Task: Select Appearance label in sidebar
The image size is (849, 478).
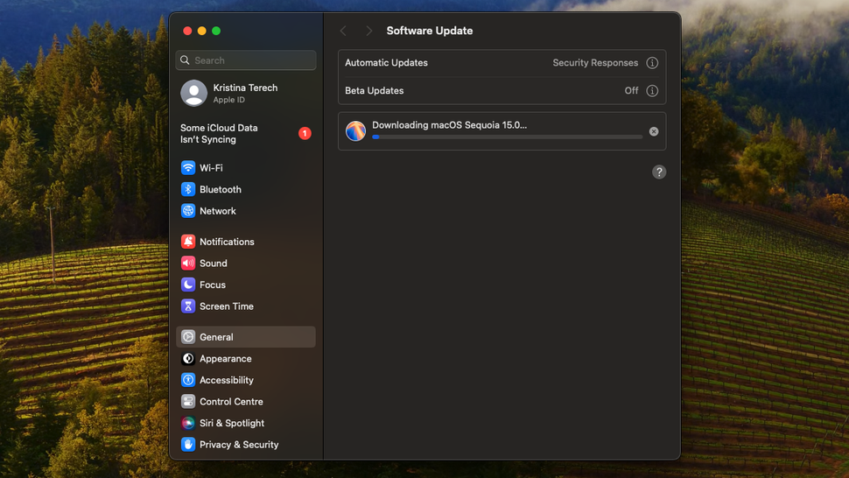Action: (x=225, y=358)
